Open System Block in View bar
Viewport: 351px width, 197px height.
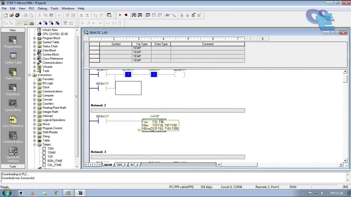(13, 105)
